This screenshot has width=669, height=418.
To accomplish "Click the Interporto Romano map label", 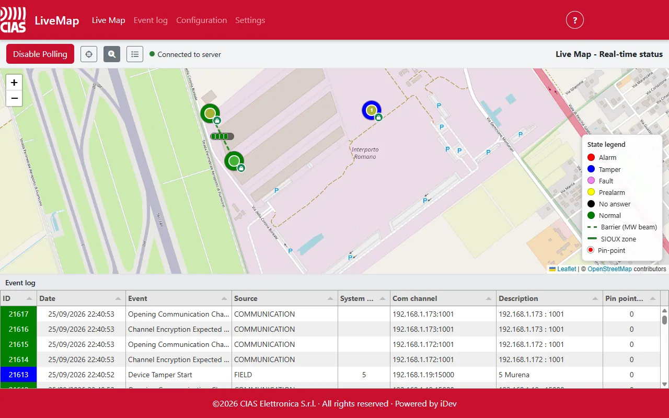I will (x=365, y=153).
